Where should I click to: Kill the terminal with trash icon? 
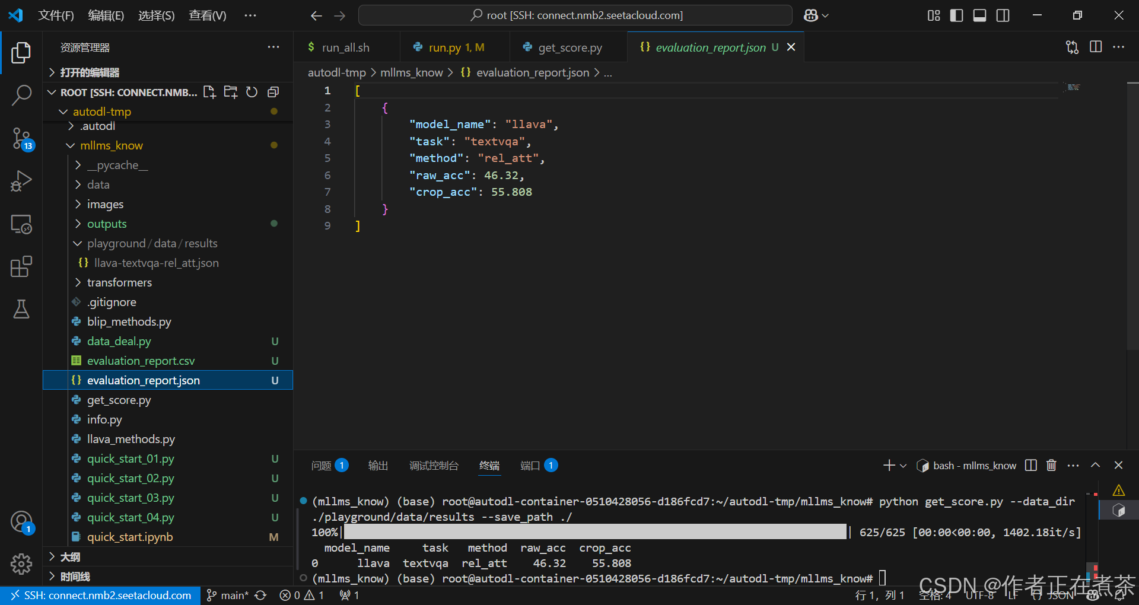[1051, 465]
